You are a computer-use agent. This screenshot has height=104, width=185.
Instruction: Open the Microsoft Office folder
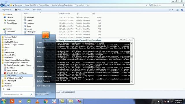pos(10,55)
